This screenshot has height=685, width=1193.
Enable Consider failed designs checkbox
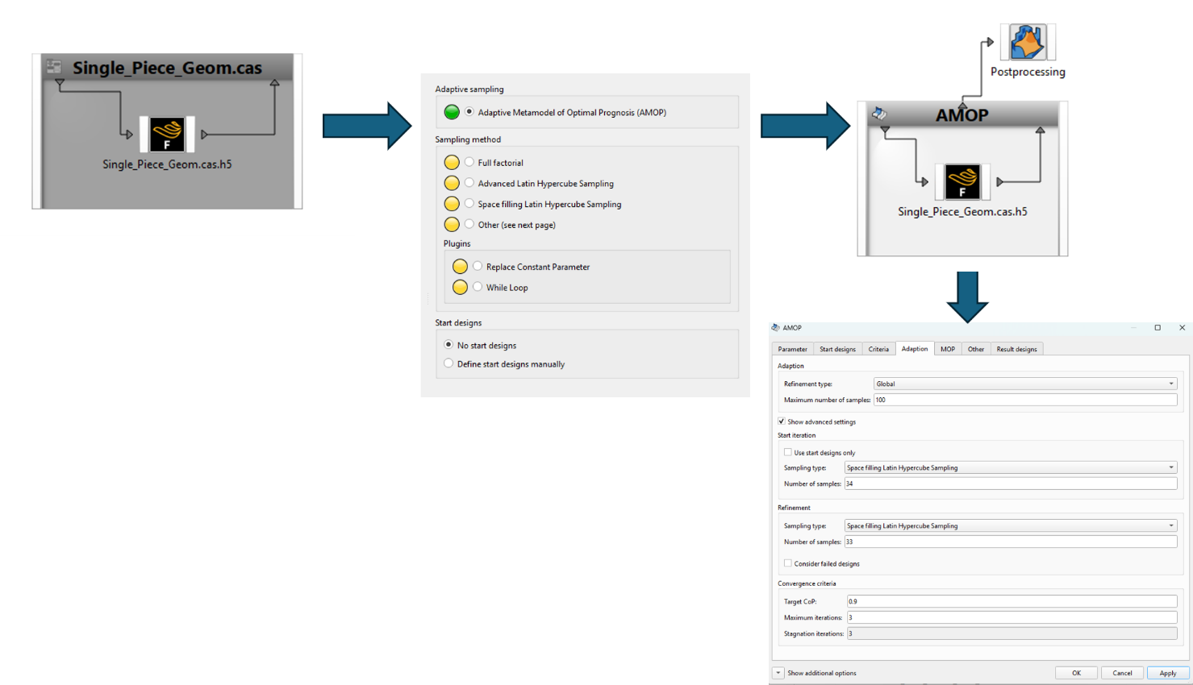click(788, 563)
